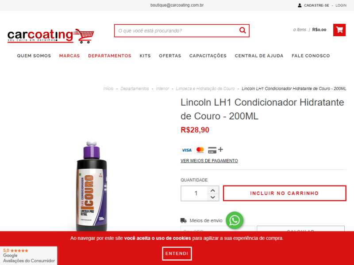The height and width of the screenshot is (265, 354).
Task: Add product via Incluir no Carrinho
Action: tap(285, 193)
